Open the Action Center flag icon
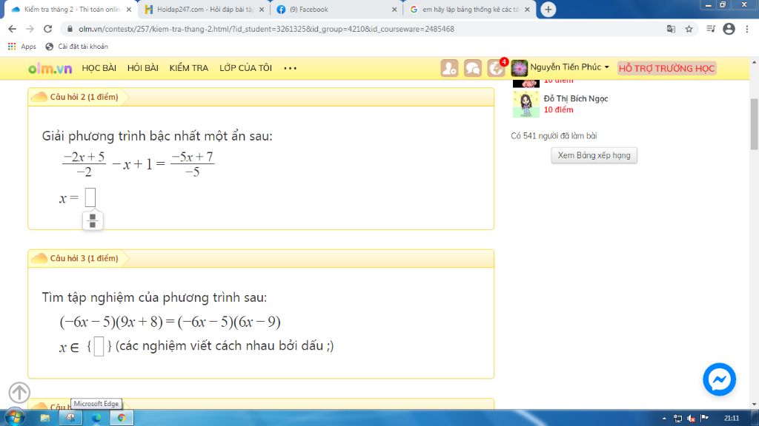759x426 pixels. pyautogui.click(x=705, y=419)
